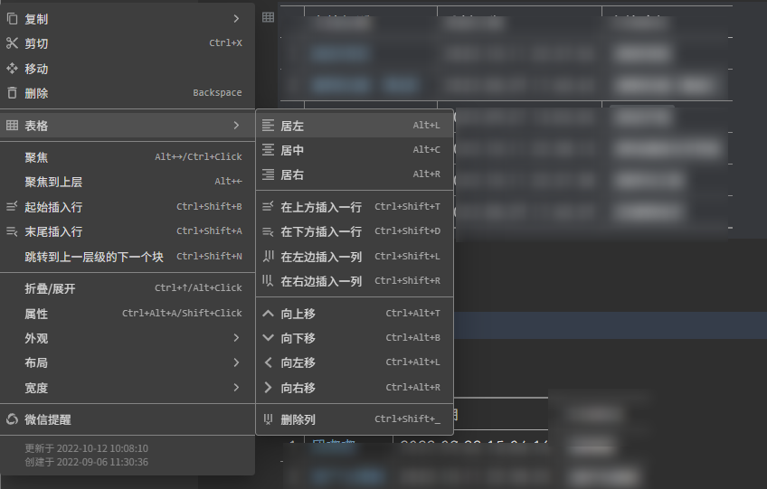Click the Ctrl+Shift+D shortcut label
The height and width of the screenshot is (489, 767).
pyautogui.click(x=407, y=230)
